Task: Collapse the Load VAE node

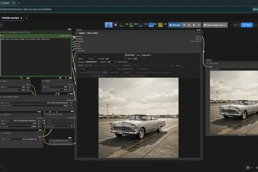Action: [x=2, y=133]
